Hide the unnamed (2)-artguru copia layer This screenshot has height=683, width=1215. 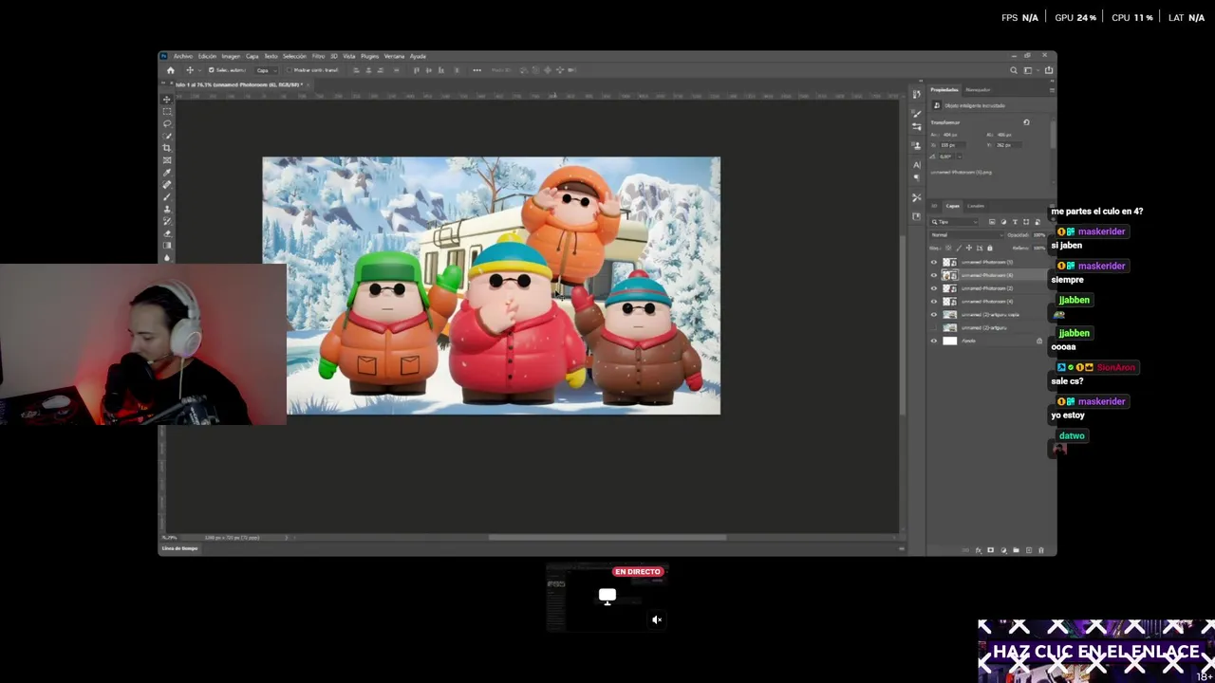[934, 314]
